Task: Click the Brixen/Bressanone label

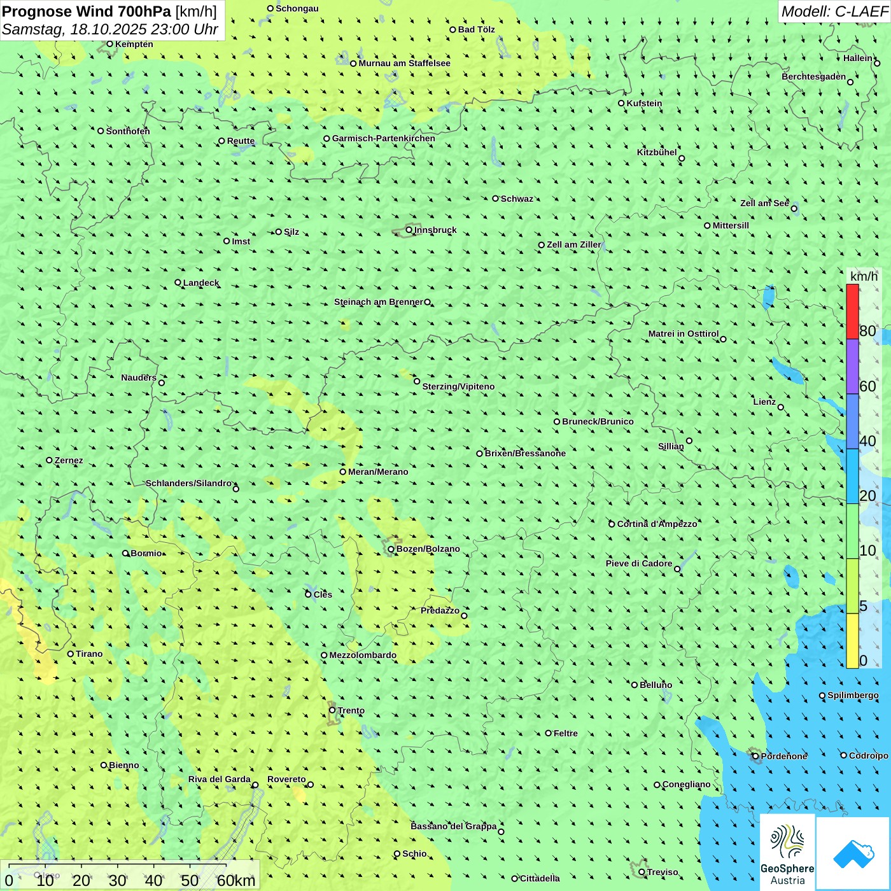Action: click(525, 453)
